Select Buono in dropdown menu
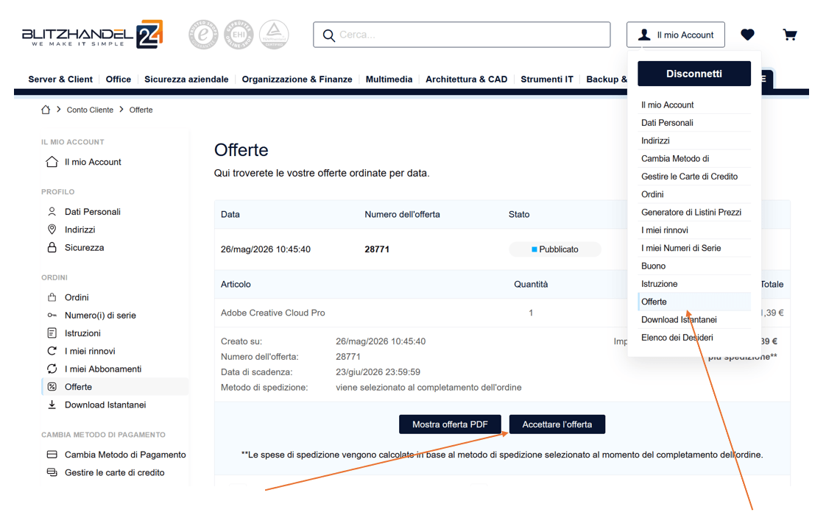Viewport: 840px width, 526px height. point(694,266)
